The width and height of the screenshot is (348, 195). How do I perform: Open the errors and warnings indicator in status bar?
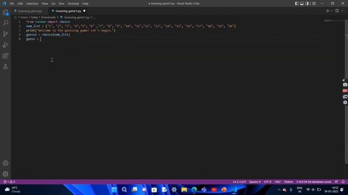tap(9, 182)
